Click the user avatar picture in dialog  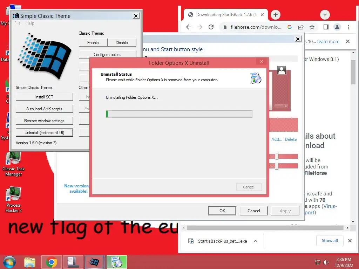pyautogui.click(x=282, y=70)
